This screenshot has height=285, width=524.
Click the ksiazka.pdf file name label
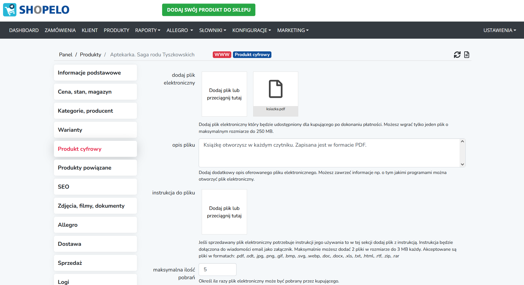pyautogui.click(x=276, y=109)
